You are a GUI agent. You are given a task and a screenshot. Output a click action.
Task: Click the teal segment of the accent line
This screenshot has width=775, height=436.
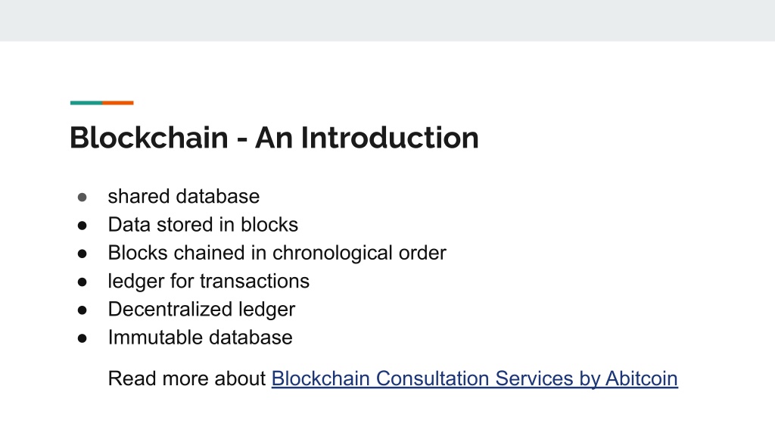click(x=86, y=103)
